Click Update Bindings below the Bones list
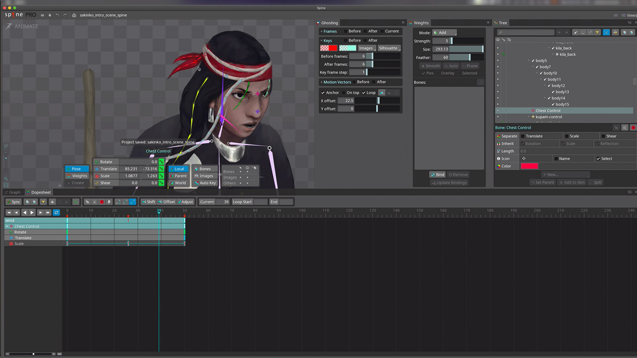Image resolution: width=637 pixels, height=358 pixels. click(449, 182)
